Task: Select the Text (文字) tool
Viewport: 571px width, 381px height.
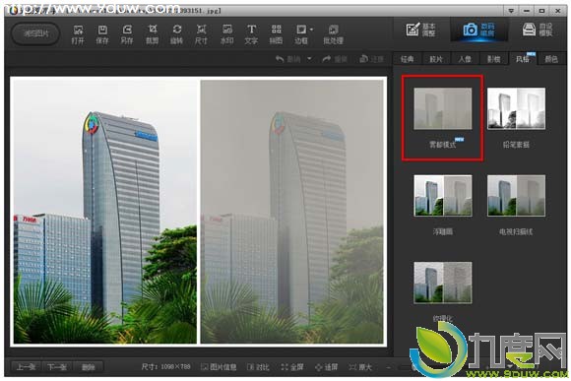Action: (251, 34)
